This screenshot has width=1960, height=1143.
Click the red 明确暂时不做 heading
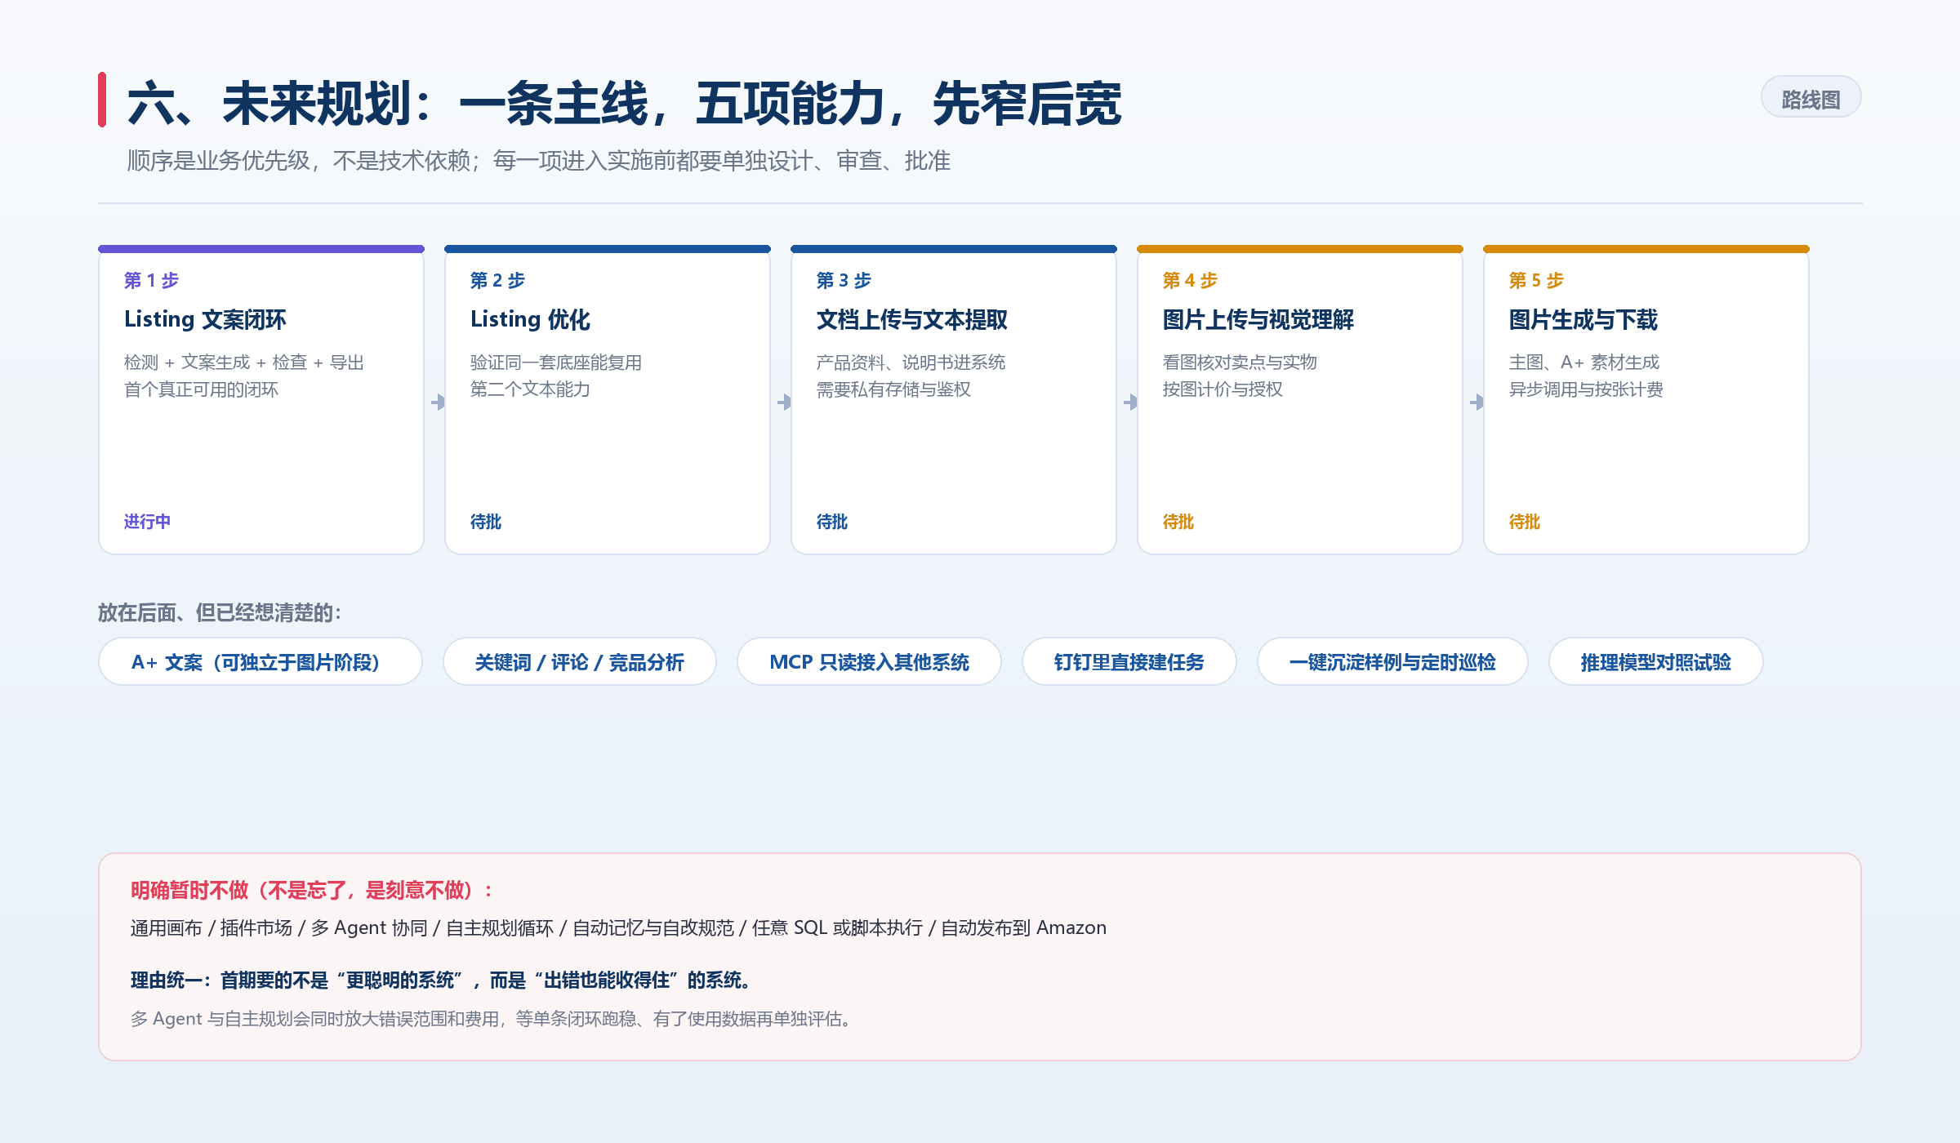pyautogui.click(x=311, y=890)
